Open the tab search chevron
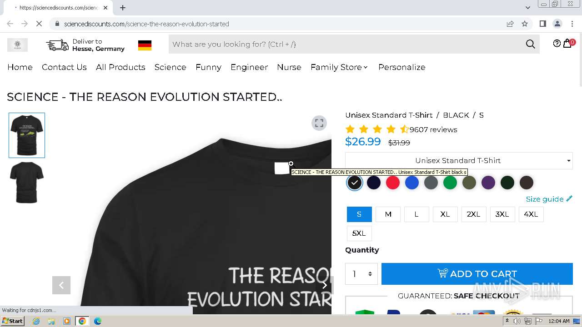The image size is (582, 327). (x=527, y=8)
